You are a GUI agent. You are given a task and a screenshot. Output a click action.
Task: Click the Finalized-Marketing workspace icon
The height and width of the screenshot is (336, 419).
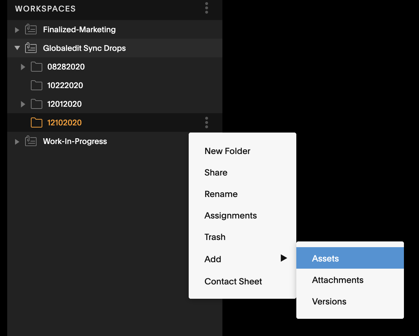click(31, 29)
